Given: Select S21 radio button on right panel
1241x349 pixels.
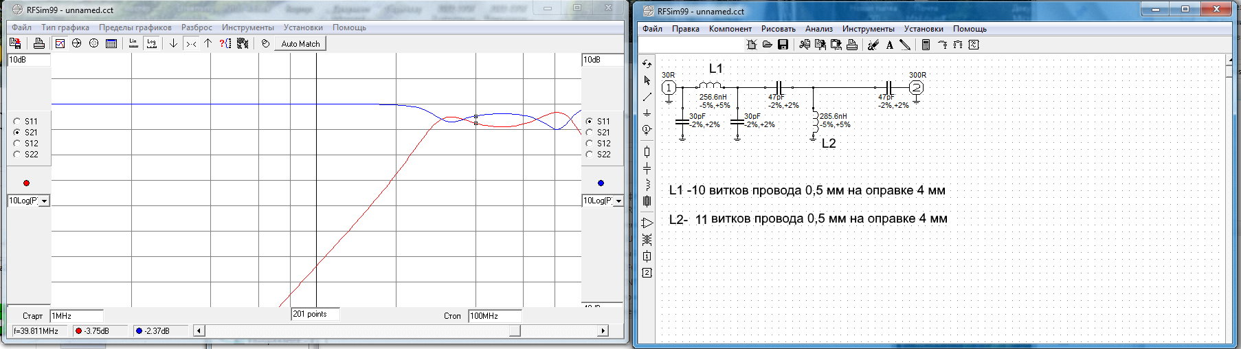Looking at the screenshot, I should pyautogui.click(x=589, y=133).
